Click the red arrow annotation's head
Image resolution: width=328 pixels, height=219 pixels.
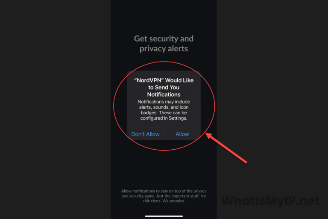(x=210, y=136)
